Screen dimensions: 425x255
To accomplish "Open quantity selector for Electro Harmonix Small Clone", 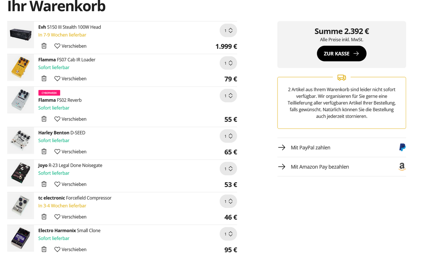I will 228,234.
